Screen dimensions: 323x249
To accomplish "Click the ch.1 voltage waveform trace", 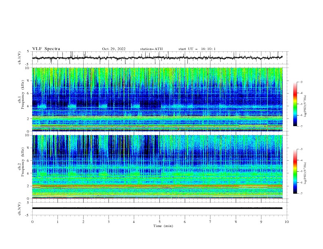I will point(157,58).
